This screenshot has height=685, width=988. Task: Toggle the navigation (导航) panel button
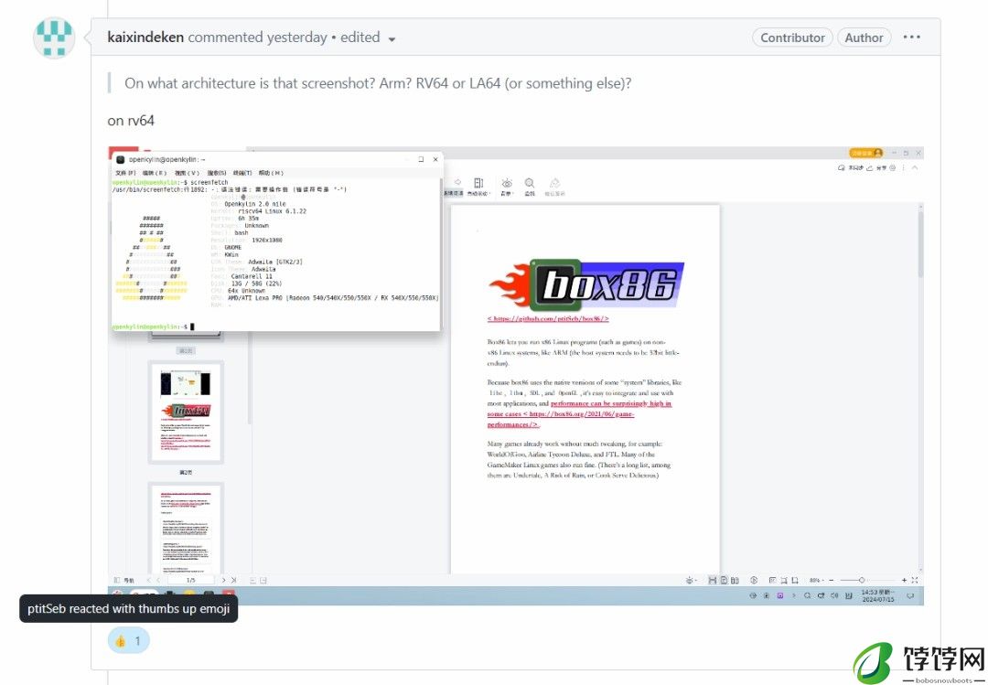tap(124, 580)
